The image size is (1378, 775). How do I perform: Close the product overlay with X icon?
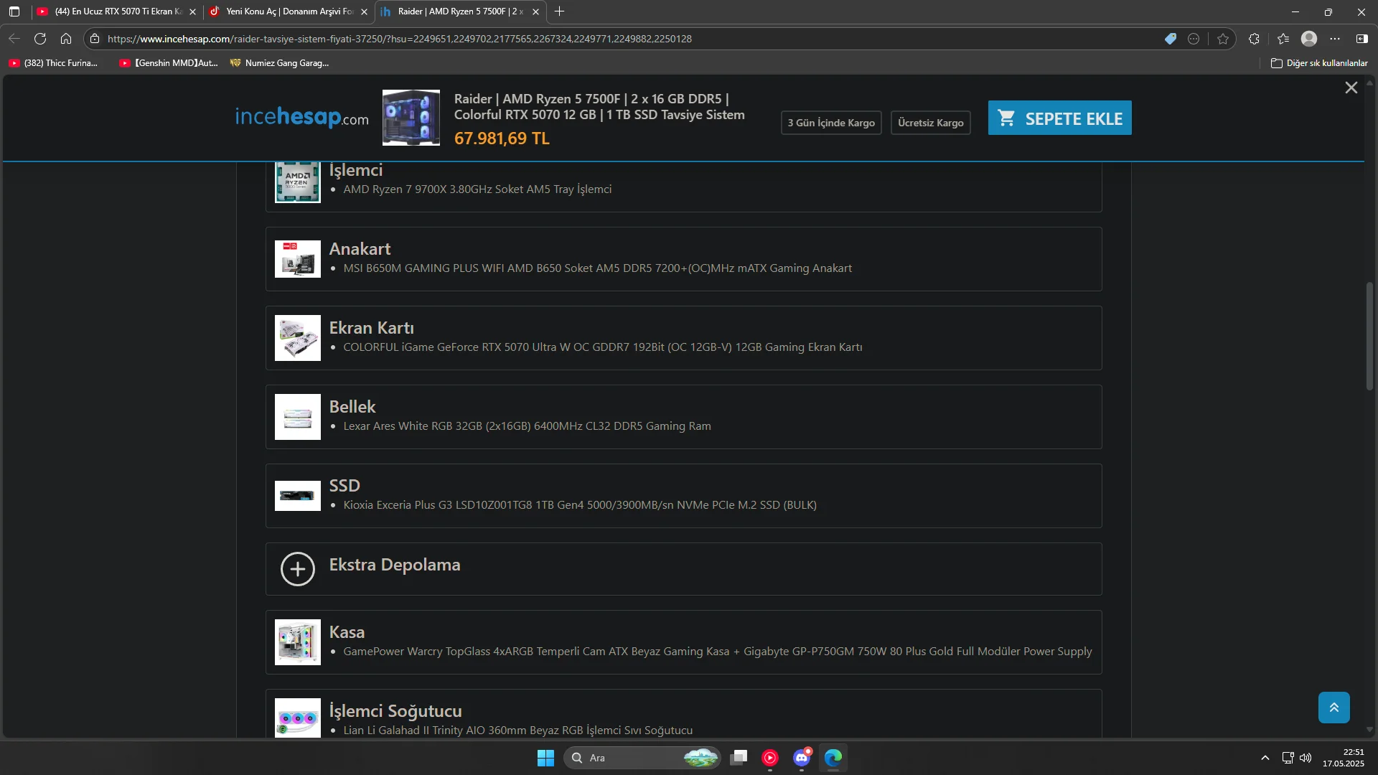tap(1351, 88)
